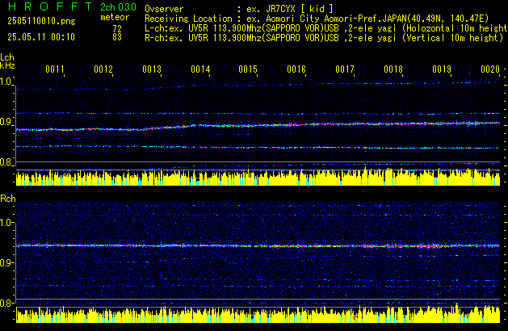Click the L-ch receiver description line
This screenshot has width=508, height=331.
coord(326,28)
